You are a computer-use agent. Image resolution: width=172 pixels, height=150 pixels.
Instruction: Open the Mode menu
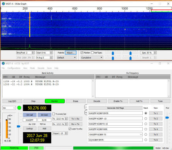tap(32, 68)
